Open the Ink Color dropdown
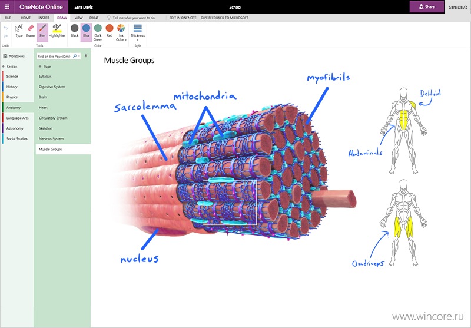Image resolution: width=471 pixels, height=328 pixels. click(x=121, y=32)
